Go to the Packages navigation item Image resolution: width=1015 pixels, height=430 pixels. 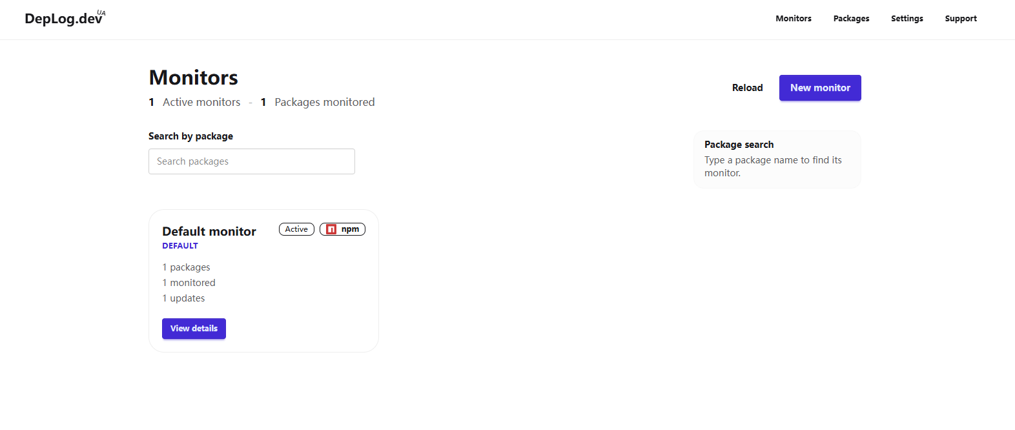851,19
